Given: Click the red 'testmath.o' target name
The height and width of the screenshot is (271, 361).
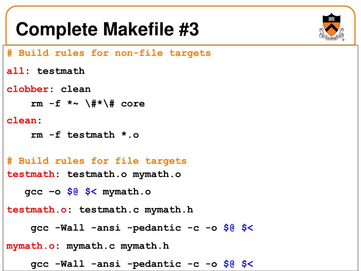Looking at the screenshot, I should 37,210.
